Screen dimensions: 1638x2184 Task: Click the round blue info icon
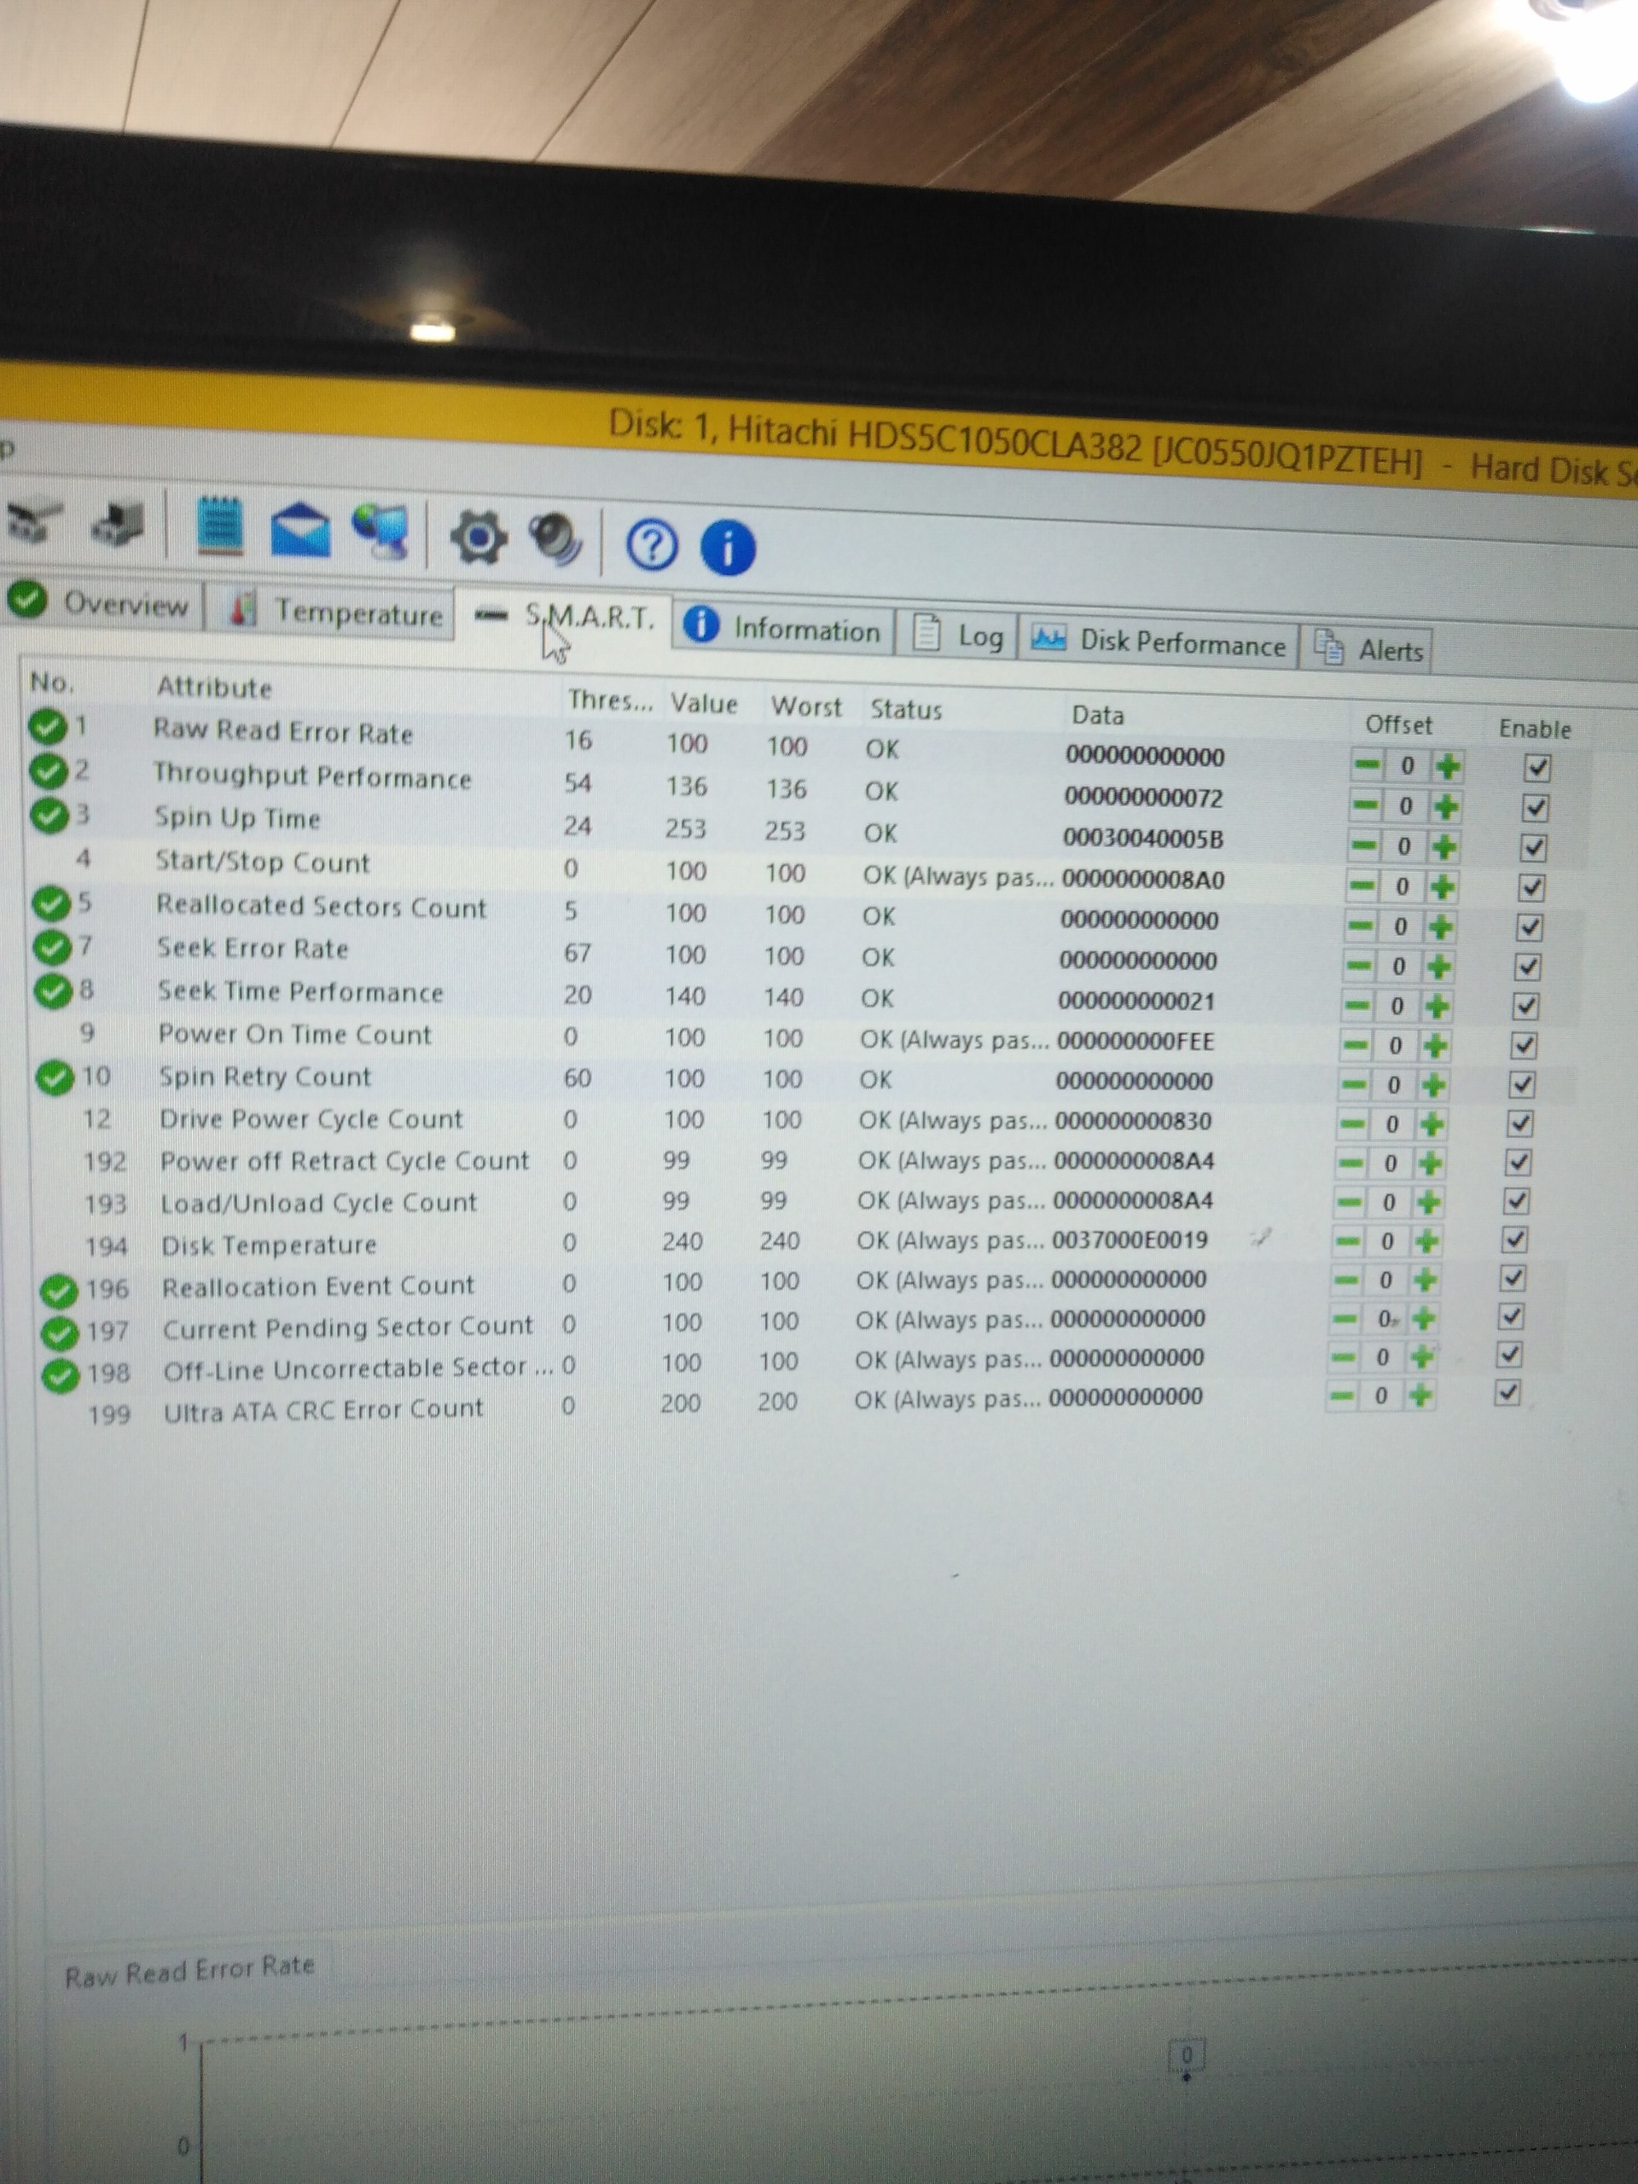point(728,548)
